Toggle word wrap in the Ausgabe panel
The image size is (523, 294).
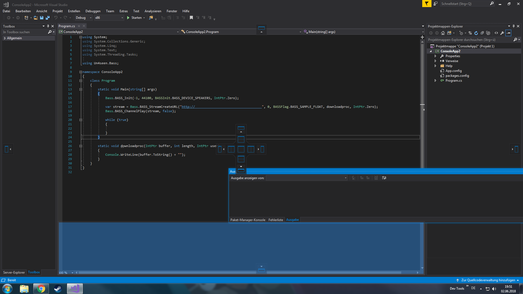[x=384, y=178]
